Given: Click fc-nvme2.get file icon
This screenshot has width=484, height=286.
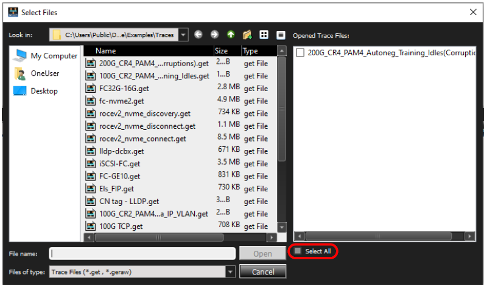Looking at the screenshot, I should [91, 101].
